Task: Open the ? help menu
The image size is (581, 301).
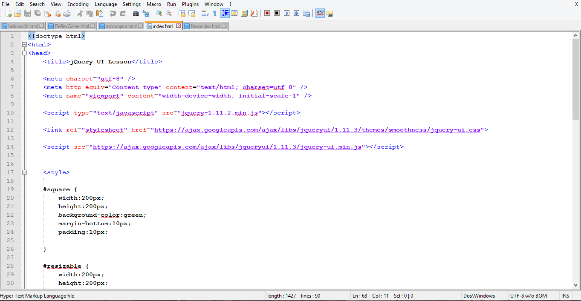Action: tap(231, 4)
